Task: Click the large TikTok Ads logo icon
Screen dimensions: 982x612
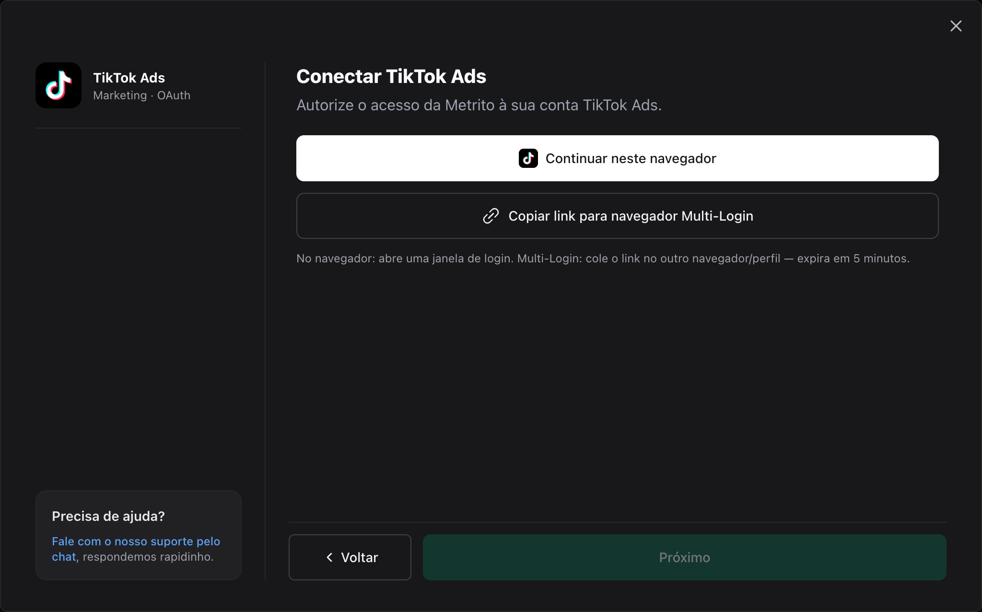Action: (58, 85)
